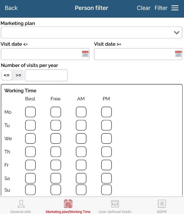
Task: Tap Clear to reset filters
Action: (x=144, y=8)
